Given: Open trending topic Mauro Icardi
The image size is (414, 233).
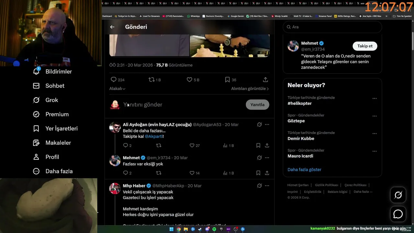Looking at the screenshot, I should [x=300, y=156].
